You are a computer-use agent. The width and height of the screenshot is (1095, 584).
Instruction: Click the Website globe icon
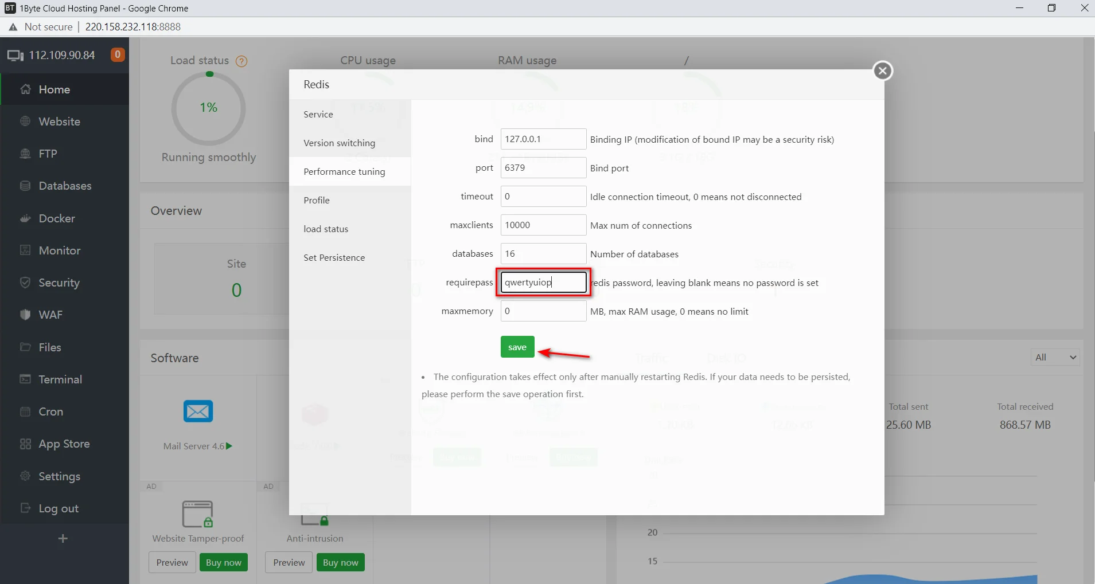point(25,121)
